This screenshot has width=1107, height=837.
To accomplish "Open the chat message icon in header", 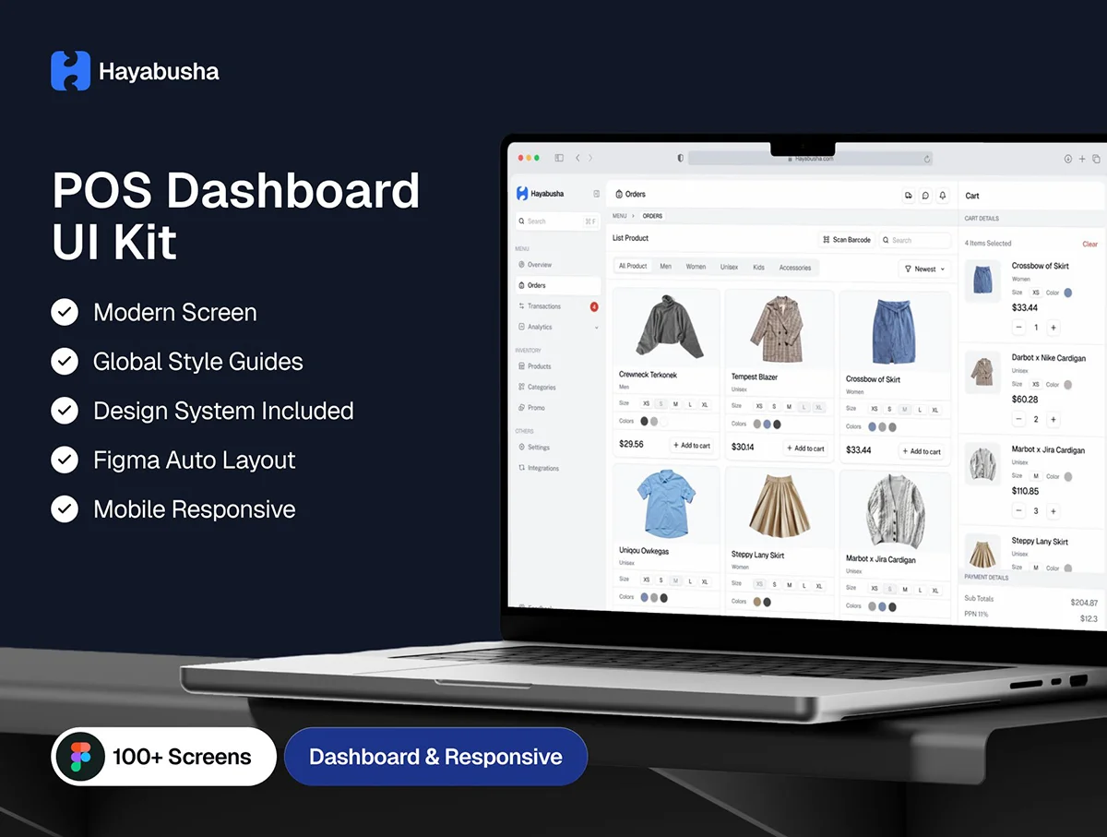I will 925,196.
